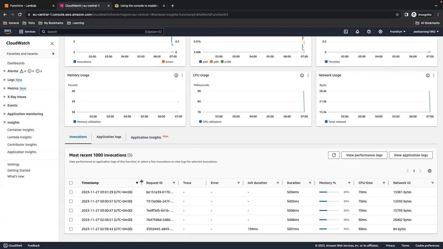Toggle Total network legend swatch
Image resolution: width=443 pixels, height=249 pixels.
[x=326, y=122]
